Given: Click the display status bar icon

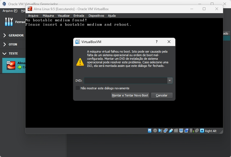Looking at the screenshot, I should [x=181, y=131].
